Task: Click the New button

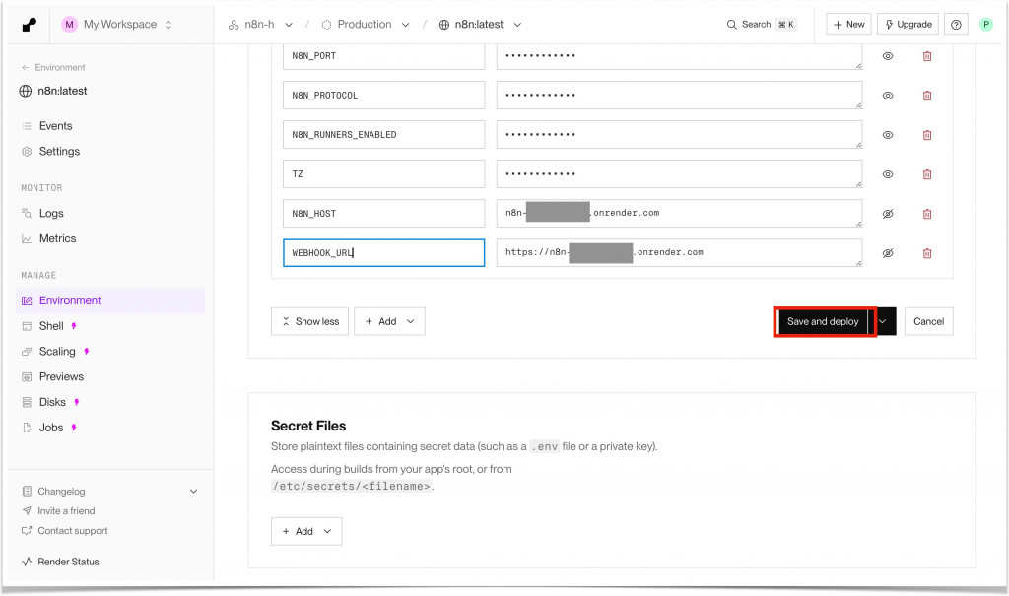Action: click(848, 25)
